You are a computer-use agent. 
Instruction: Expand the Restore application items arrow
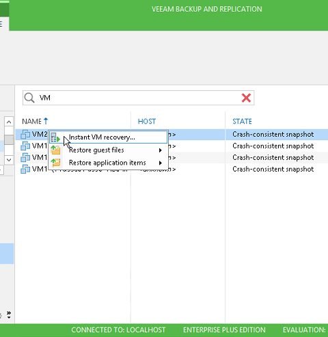click(161, 163)
